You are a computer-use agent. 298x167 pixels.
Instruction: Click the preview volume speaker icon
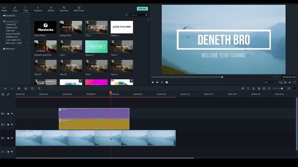290,82
